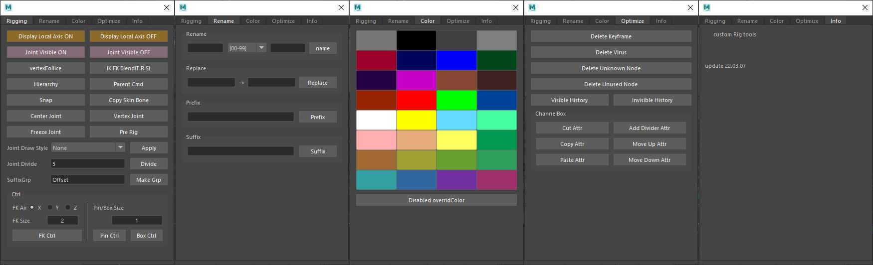Image resolution: width=873 pixels, height=265 pixels.
Task: Pick the pure red color swatch
Action: pyautogui.click(x=417, y=100)
